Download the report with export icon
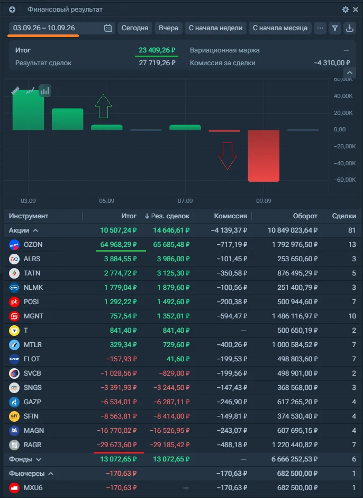Viewport: 363px width, 498px height. pyautogui.click(x=350, y=28)
